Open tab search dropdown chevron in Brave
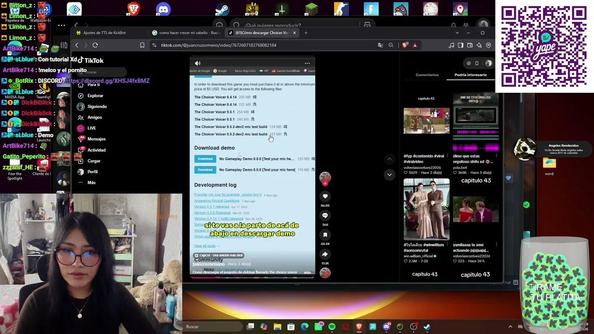Screen dimensions: 594x334 coord(457,32)
